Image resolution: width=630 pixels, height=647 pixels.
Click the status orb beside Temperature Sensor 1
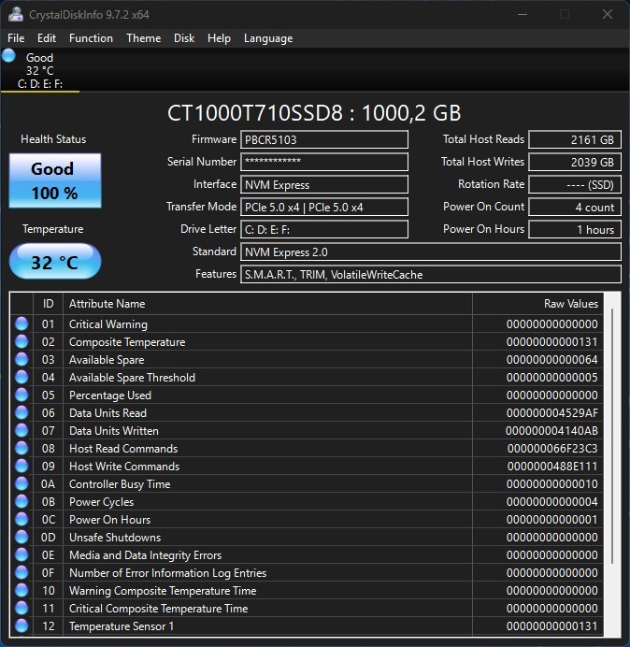point(21,626)
